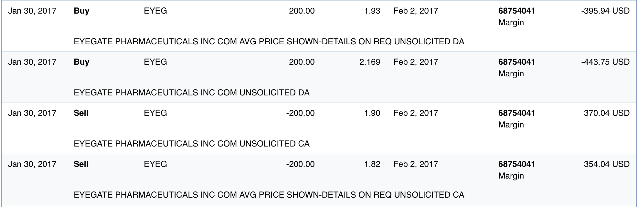Click Sell label in the 1.90 price row
Screen dimensions: 638x207
click(x=81, y=113)
